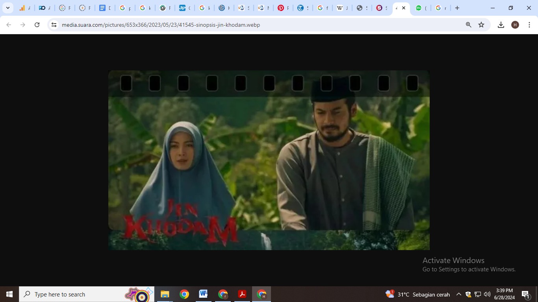
Task: Switch to the RO icon tab
Action: (45, 8)
